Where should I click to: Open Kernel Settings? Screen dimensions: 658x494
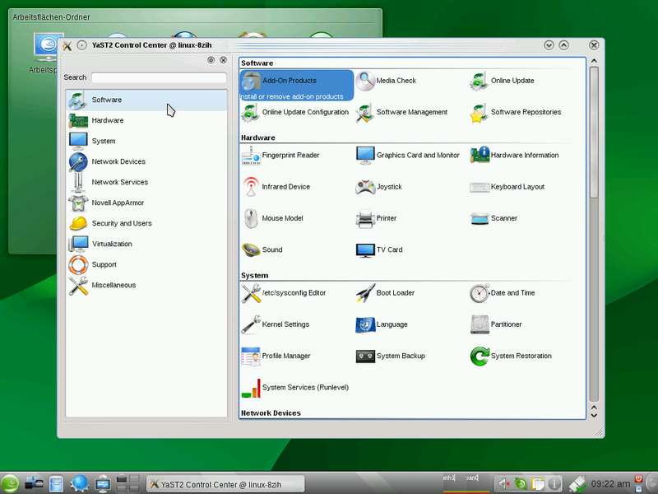click(276, 324)
